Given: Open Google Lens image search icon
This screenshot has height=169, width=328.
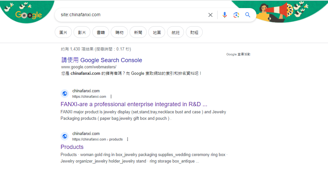Looking at the screenshot, I should (236, 15).
